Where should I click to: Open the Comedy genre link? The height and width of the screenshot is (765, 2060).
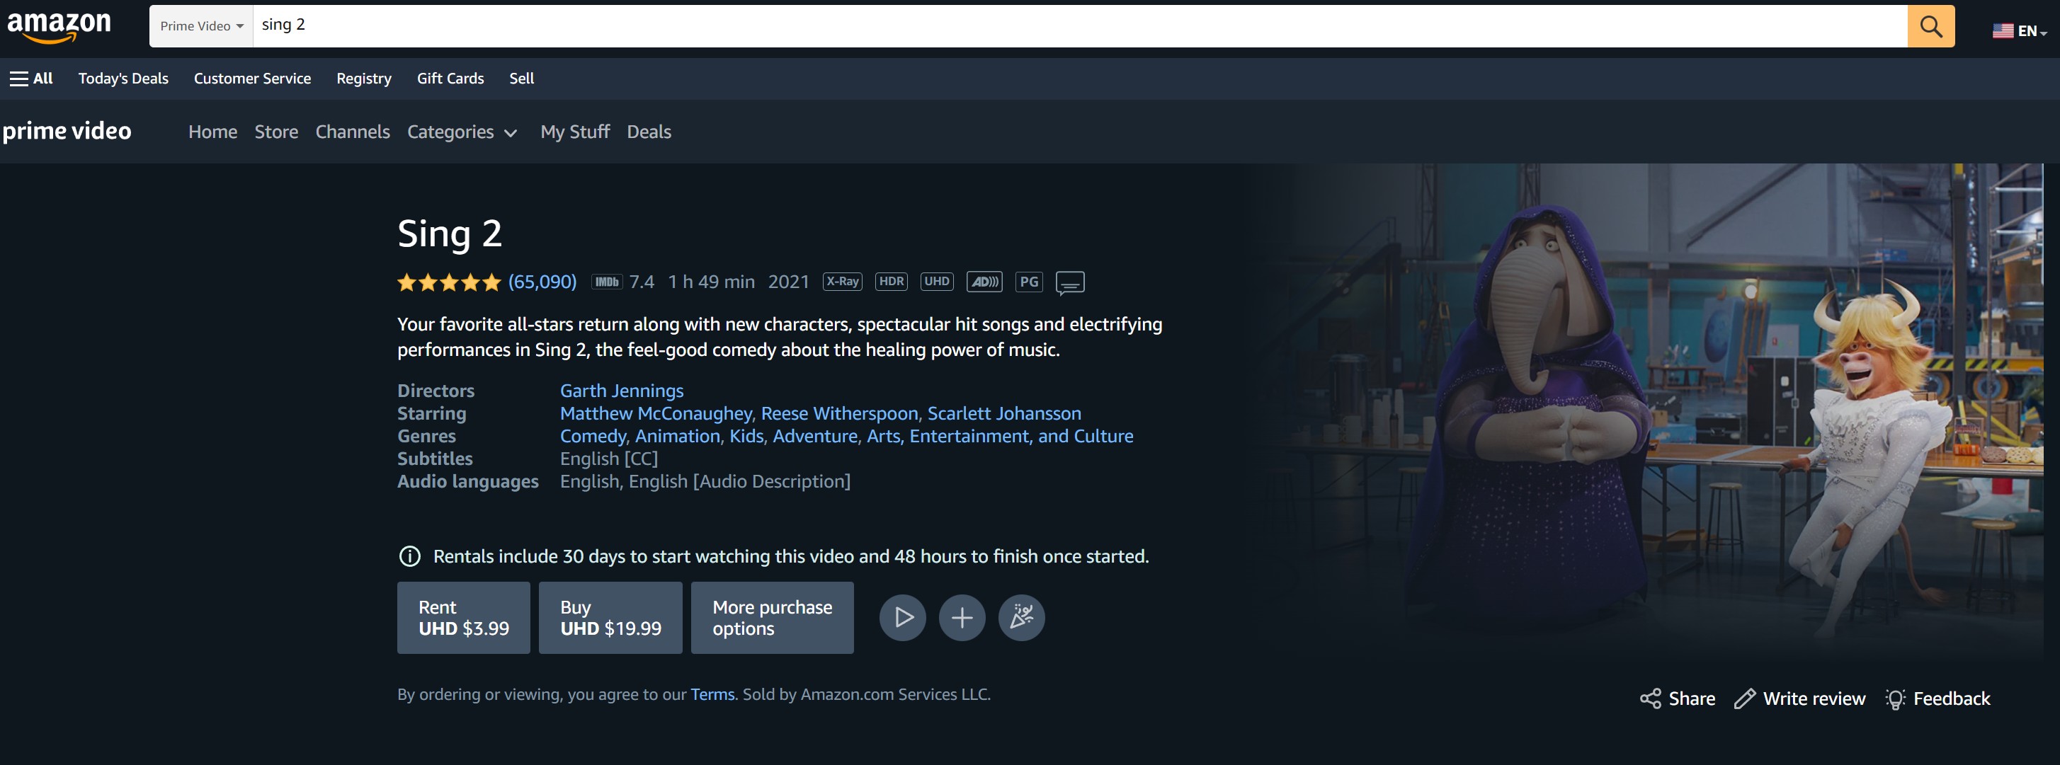click(x=593, y=437)
